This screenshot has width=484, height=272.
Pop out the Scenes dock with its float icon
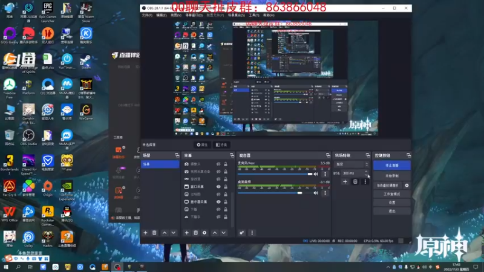[177, 155]
